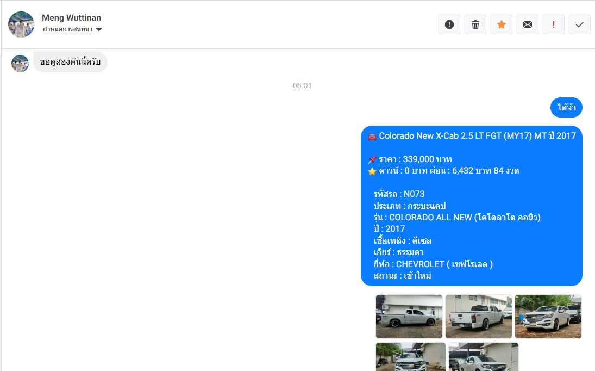Open bottom-right car photo under carport
Image resolution: width=595 pixels, height=371 pixels.
tap(483, 356)
